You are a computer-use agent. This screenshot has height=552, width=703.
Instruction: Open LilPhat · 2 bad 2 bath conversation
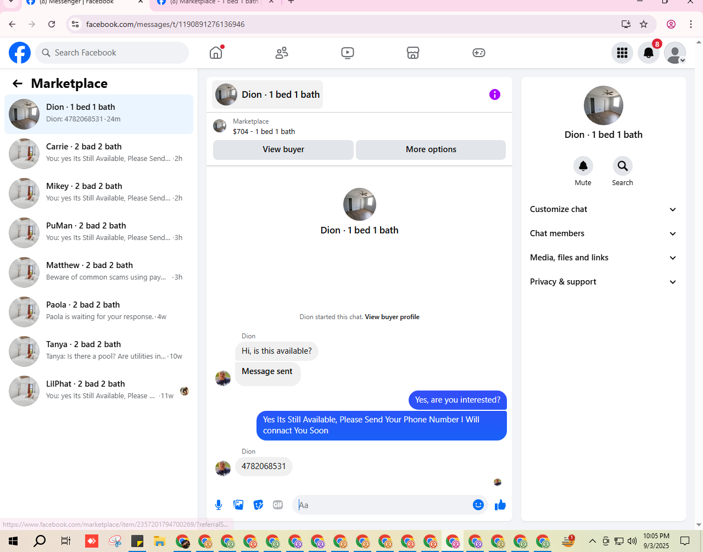click(x=99, y=391)
